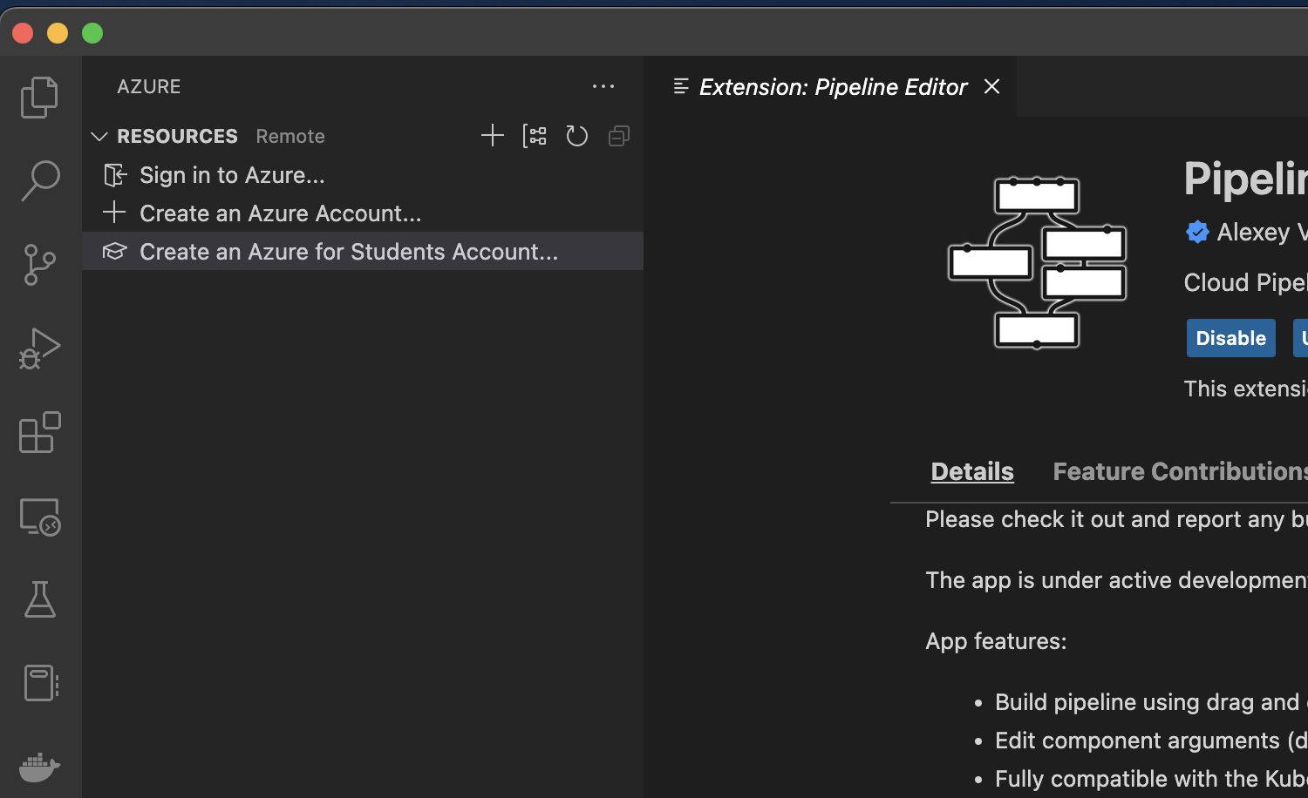
Task: Click the Group By icon in Resources header
Action: (535, 136)
